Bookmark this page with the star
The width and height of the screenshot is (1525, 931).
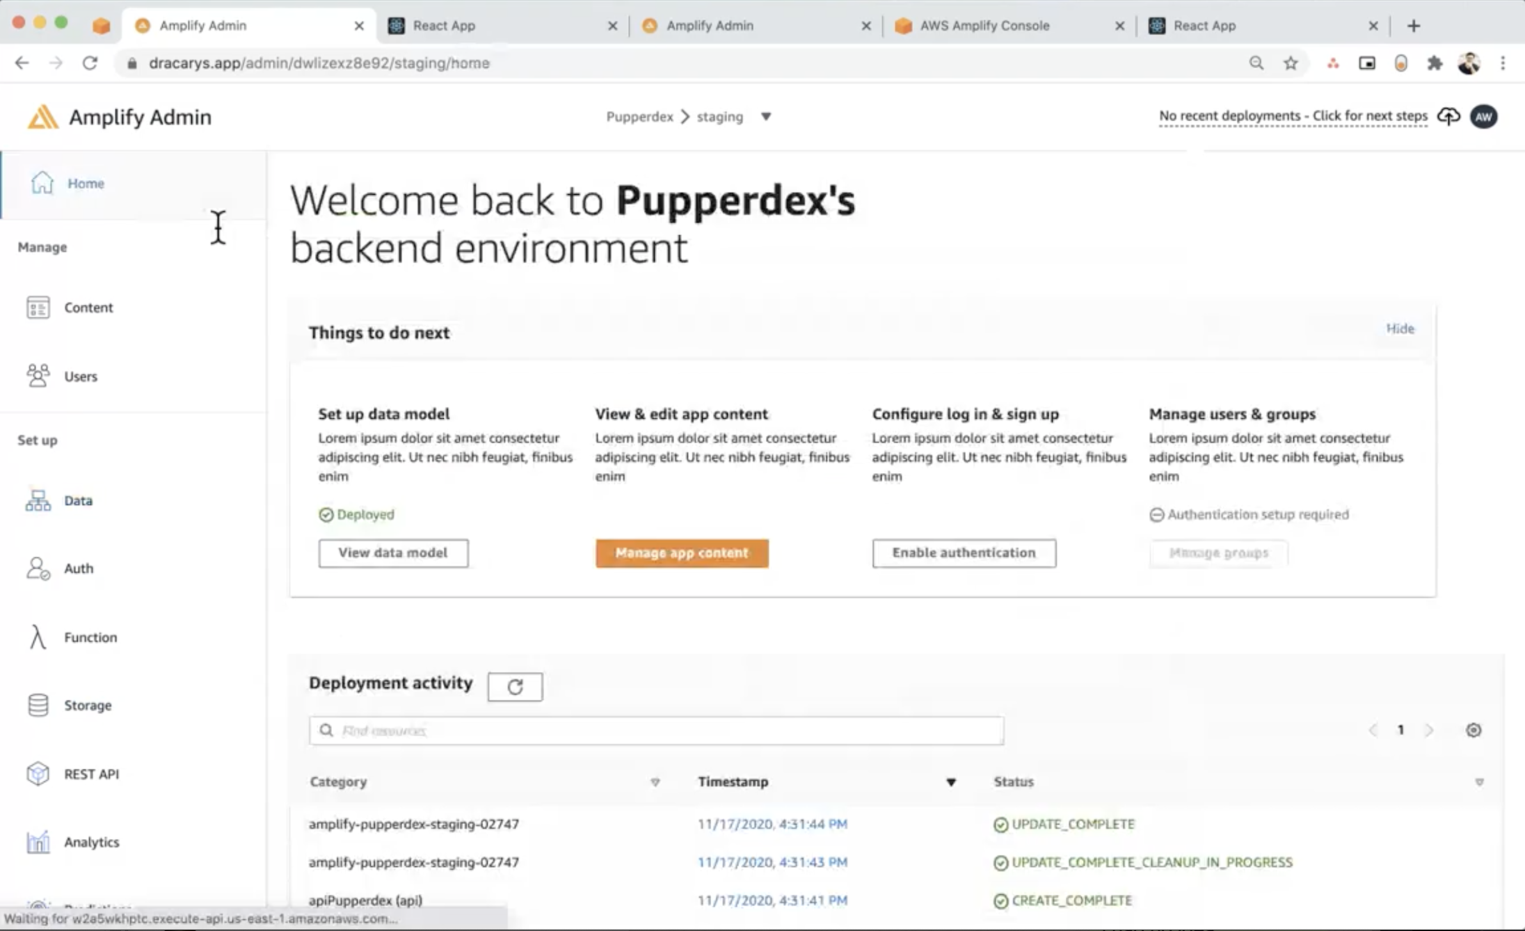[1291, 63]
